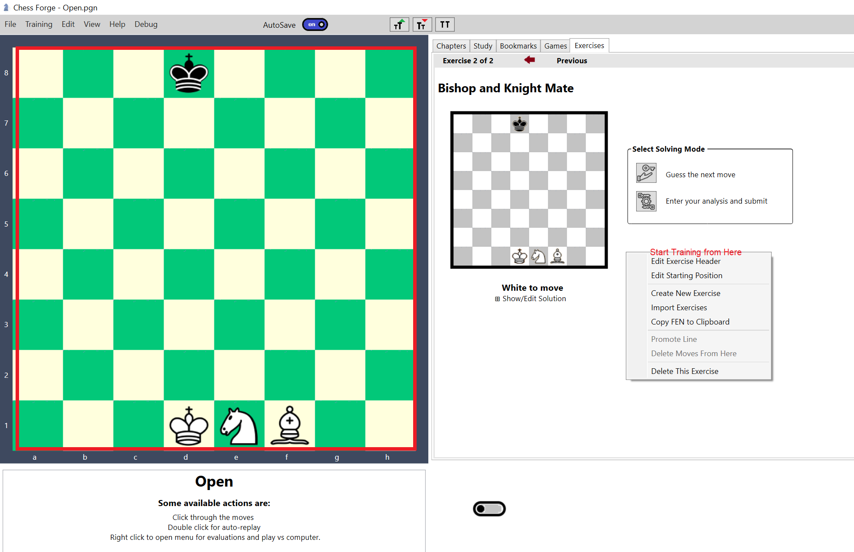Enable the toggle switch below the exercise panel

coord(489,509)
